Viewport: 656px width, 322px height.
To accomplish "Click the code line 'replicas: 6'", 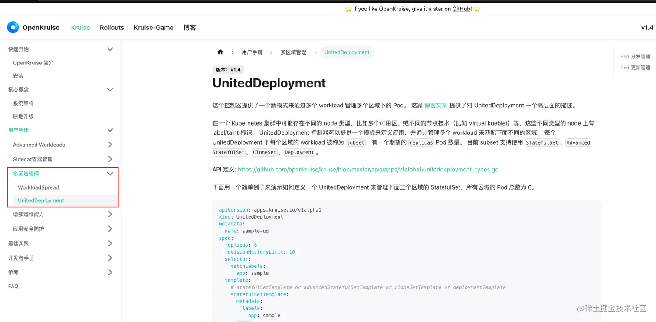I will tap(241, 245).
